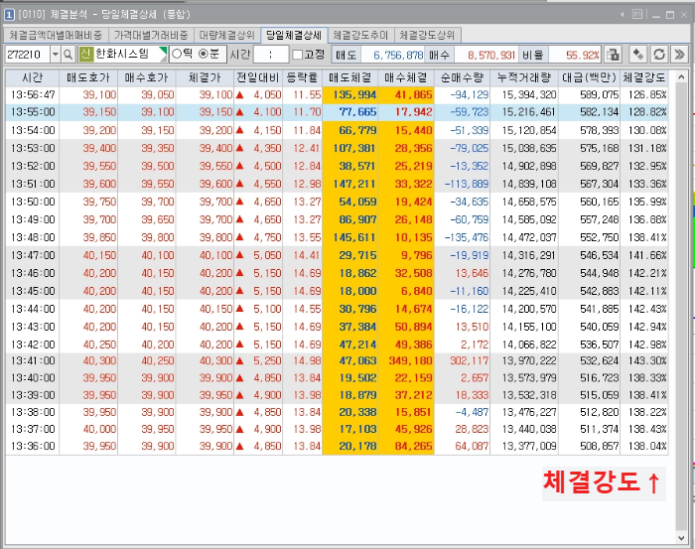Click 대금 value 589,075

coord(600,95)
